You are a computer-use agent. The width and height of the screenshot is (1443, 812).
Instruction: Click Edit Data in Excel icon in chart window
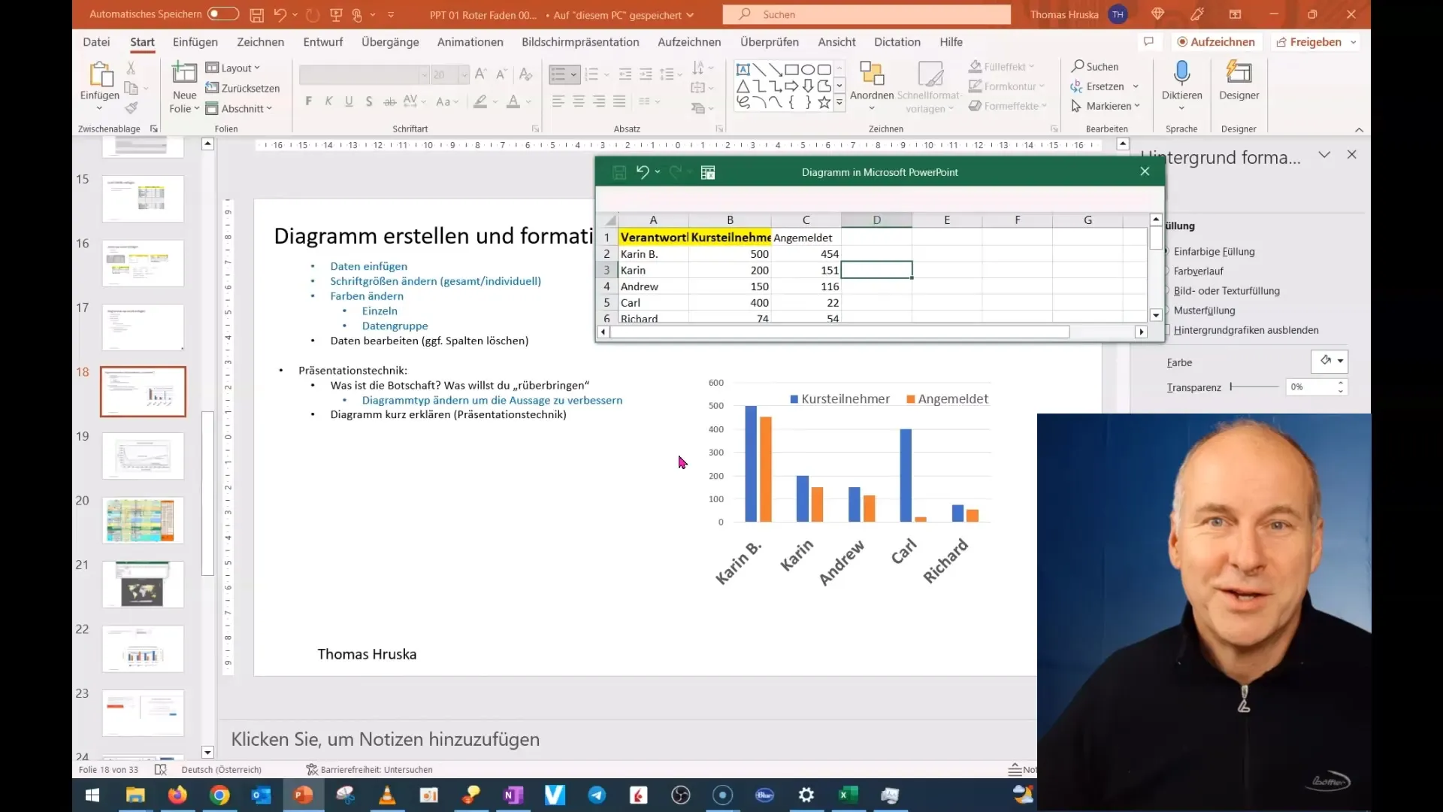[x=708, y=172]
